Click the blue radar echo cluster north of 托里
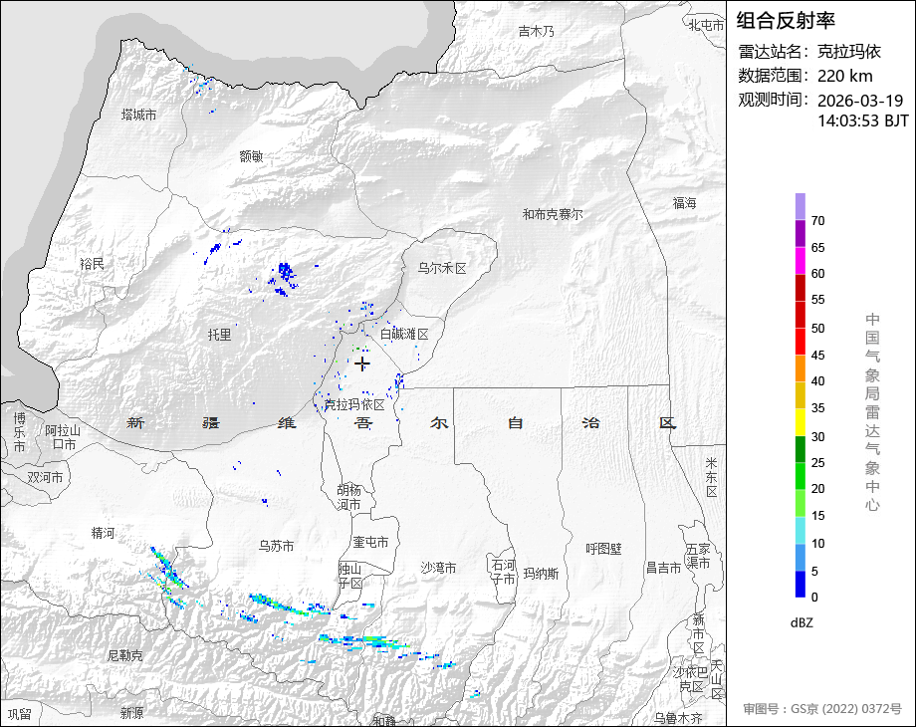The height and width of the screenshot is (727, 916). click(x=285, y=278)
